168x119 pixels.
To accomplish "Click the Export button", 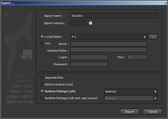I will click(x=130, y=112).
